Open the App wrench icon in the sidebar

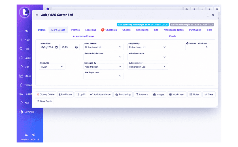click(21, 103)
